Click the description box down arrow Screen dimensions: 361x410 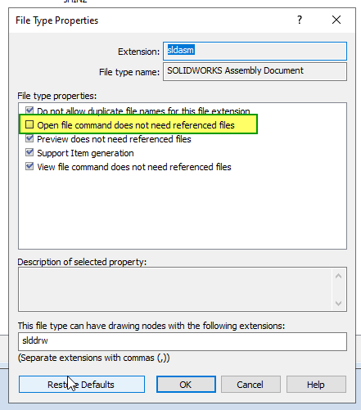(x=339, y=303)
